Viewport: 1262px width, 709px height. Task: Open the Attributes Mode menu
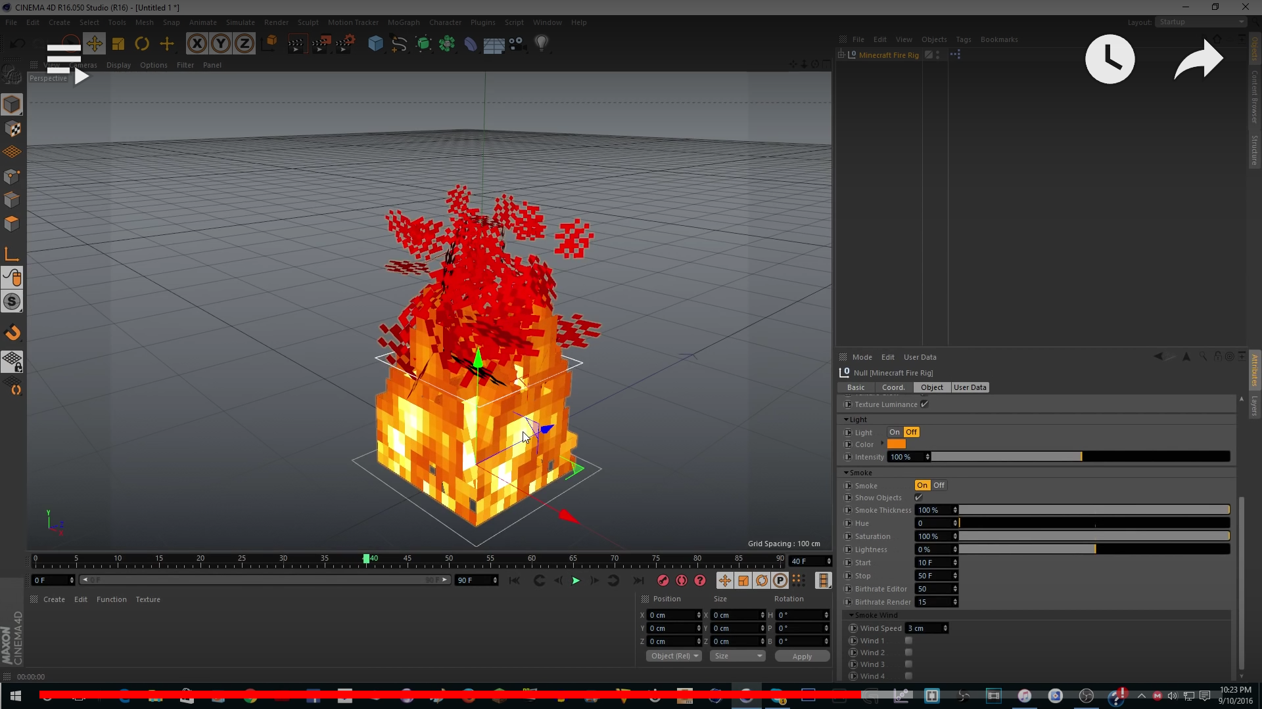pyautogui.click(x=862, y=357)
